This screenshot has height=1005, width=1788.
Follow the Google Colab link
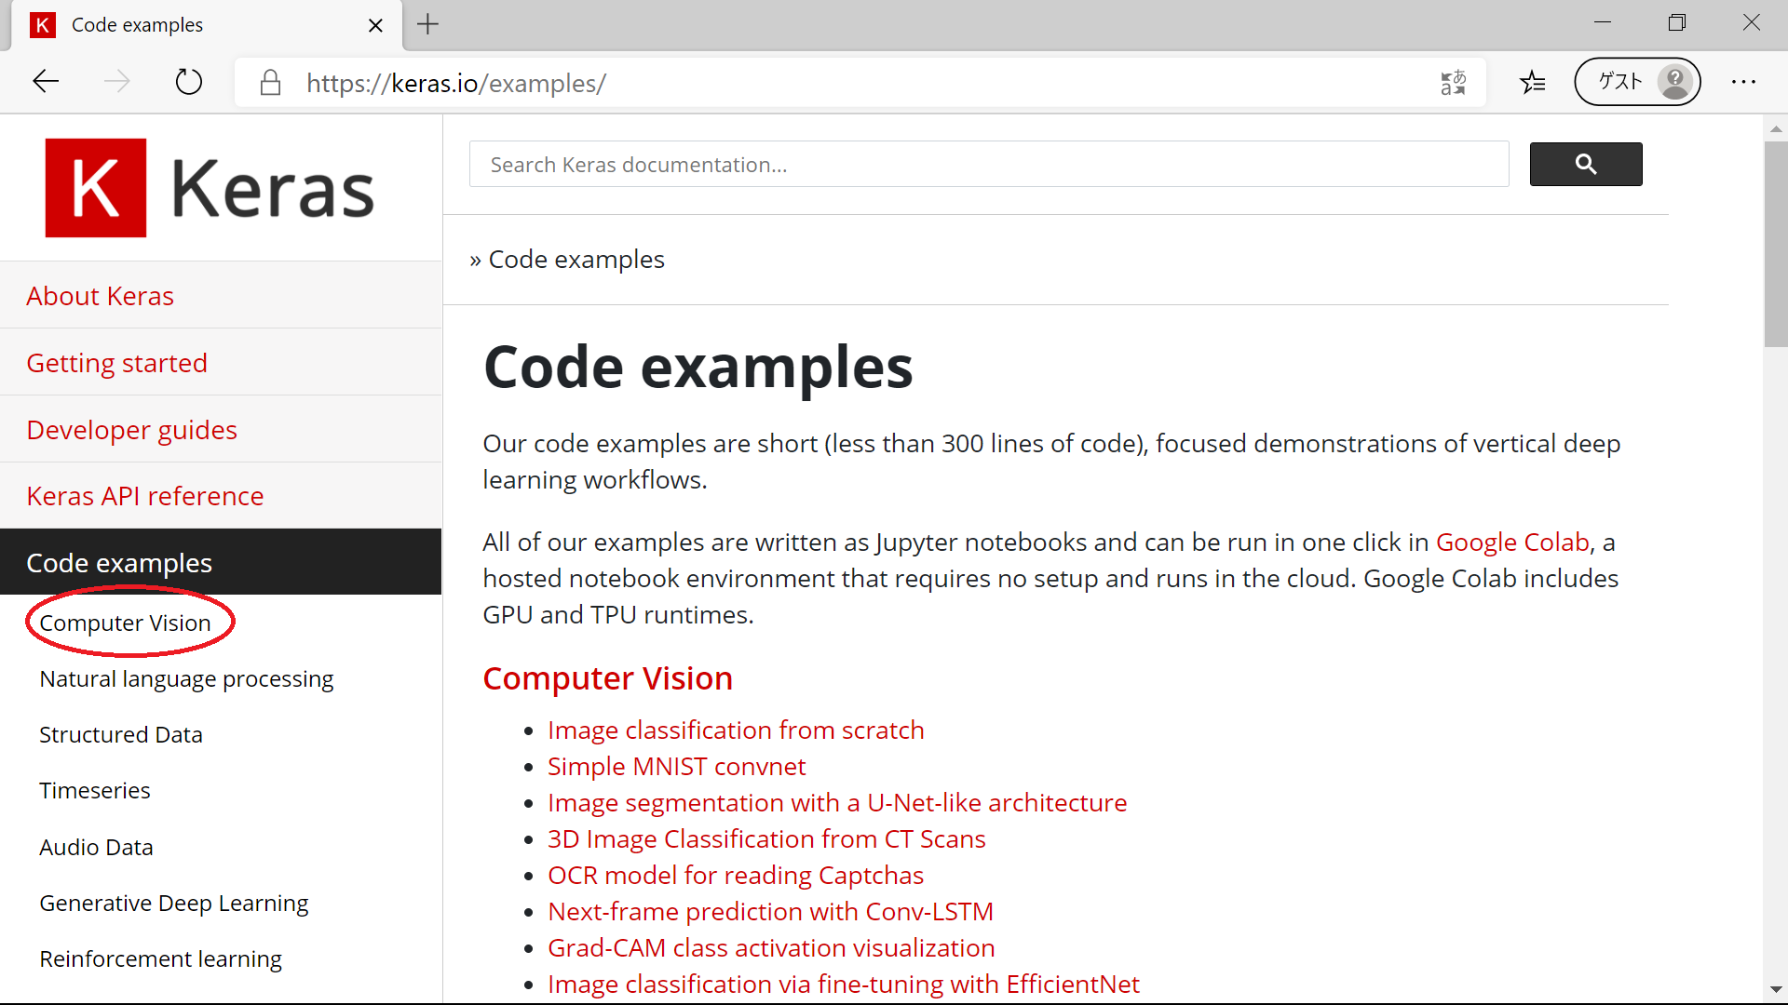pyautogui.click(x=1511, y=542)
